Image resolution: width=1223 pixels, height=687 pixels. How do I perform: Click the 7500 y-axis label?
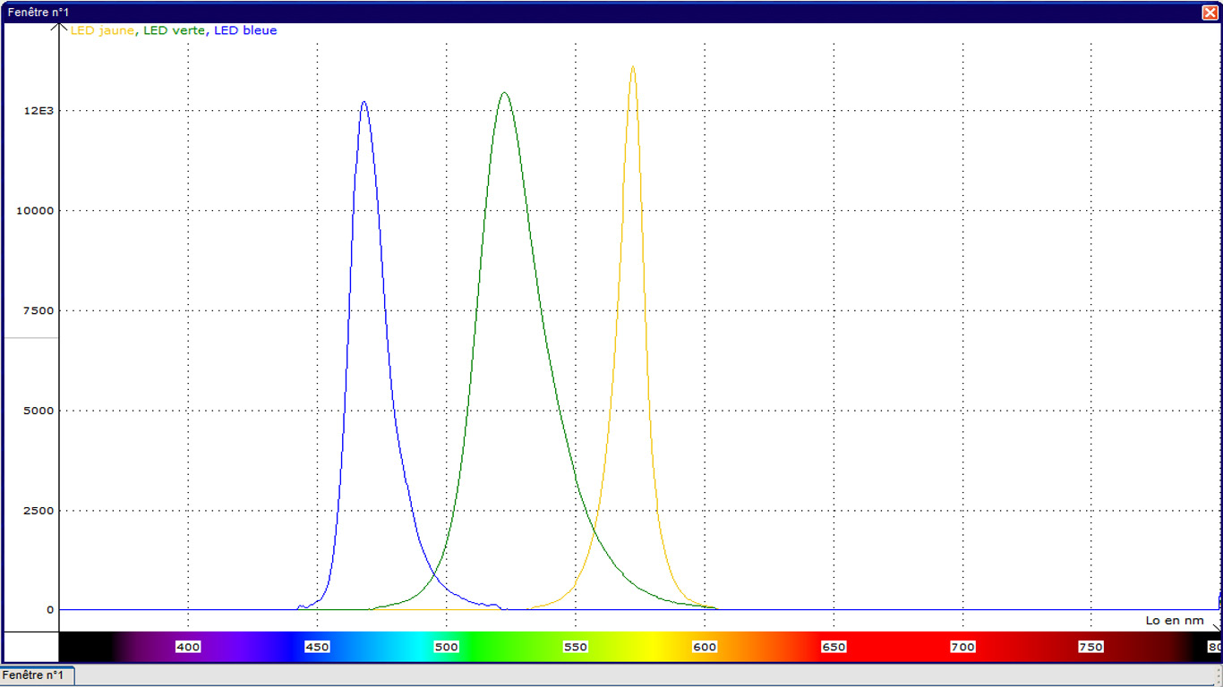[38, 310]
